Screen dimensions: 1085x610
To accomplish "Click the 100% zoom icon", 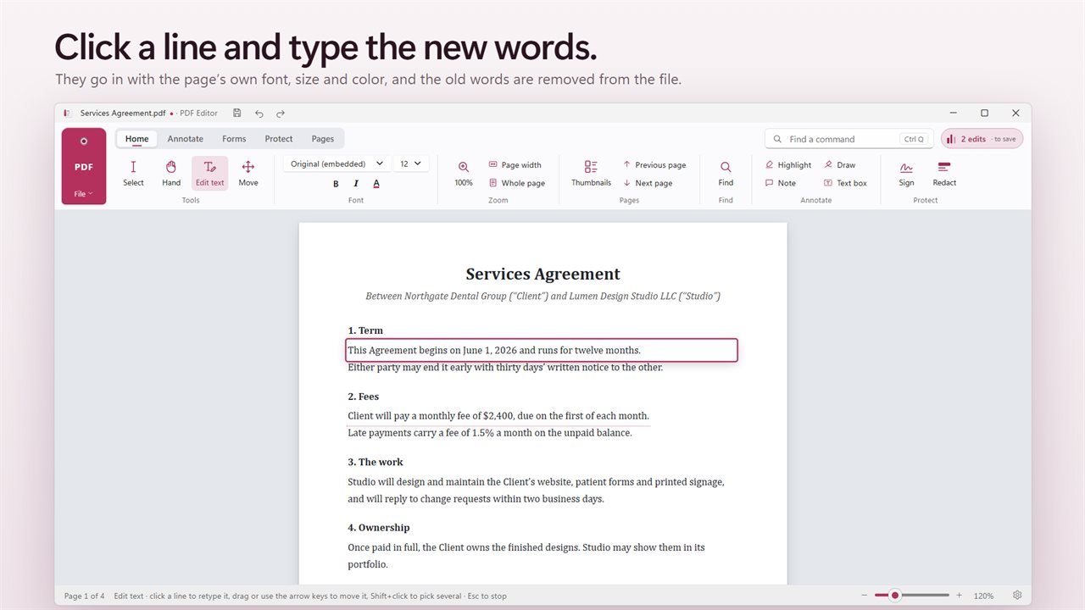I will click(x=464, y=173).
